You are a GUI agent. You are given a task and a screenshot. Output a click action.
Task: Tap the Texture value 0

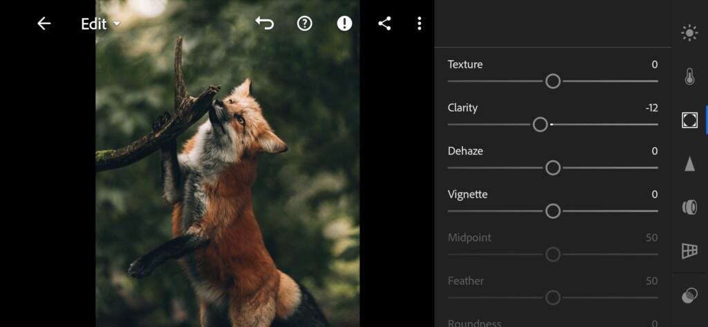coord(655,64)
